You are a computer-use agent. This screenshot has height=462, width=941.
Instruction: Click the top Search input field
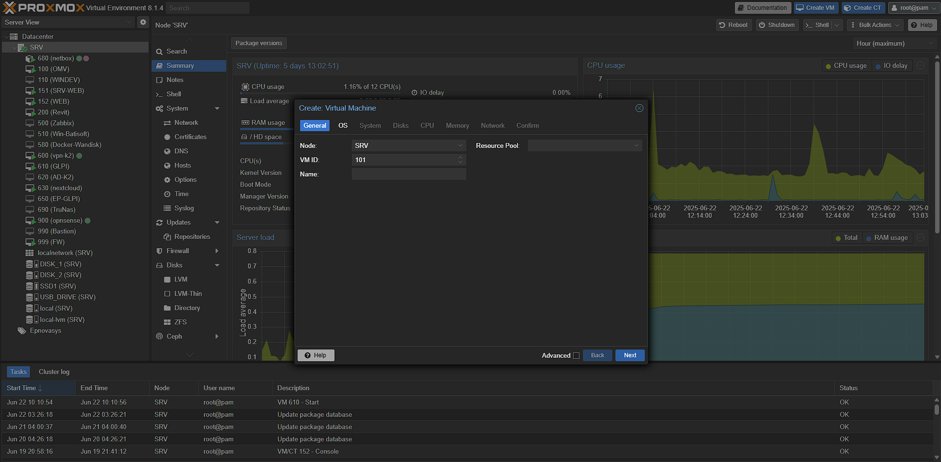pos(208,8)
